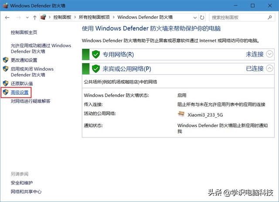Click the Xiaomi3_233_5G network bench icon

[181, 114]
